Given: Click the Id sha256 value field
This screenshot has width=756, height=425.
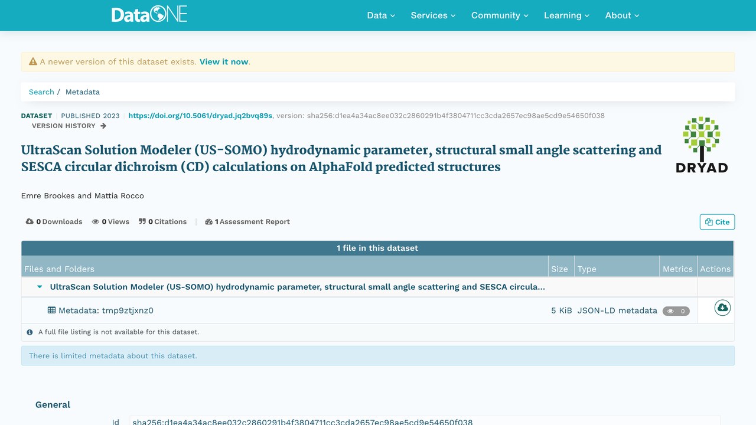Looking at the screenshot, I should click(x=425, y=420).
